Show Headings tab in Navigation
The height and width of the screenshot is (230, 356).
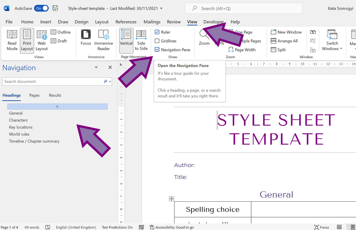click(x=12, y=95)
